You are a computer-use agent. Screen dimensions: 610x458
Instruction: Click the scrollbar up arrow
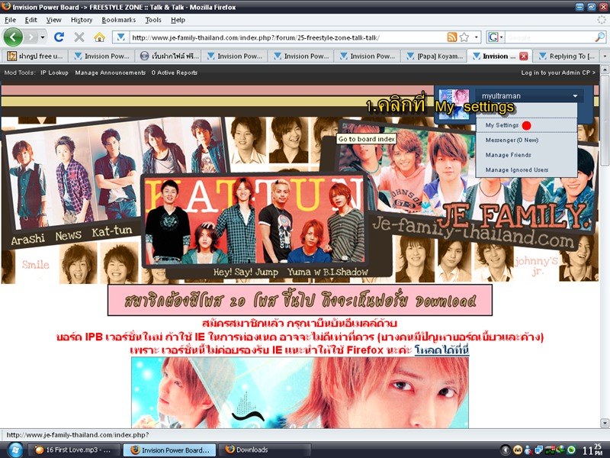[605, 69]
